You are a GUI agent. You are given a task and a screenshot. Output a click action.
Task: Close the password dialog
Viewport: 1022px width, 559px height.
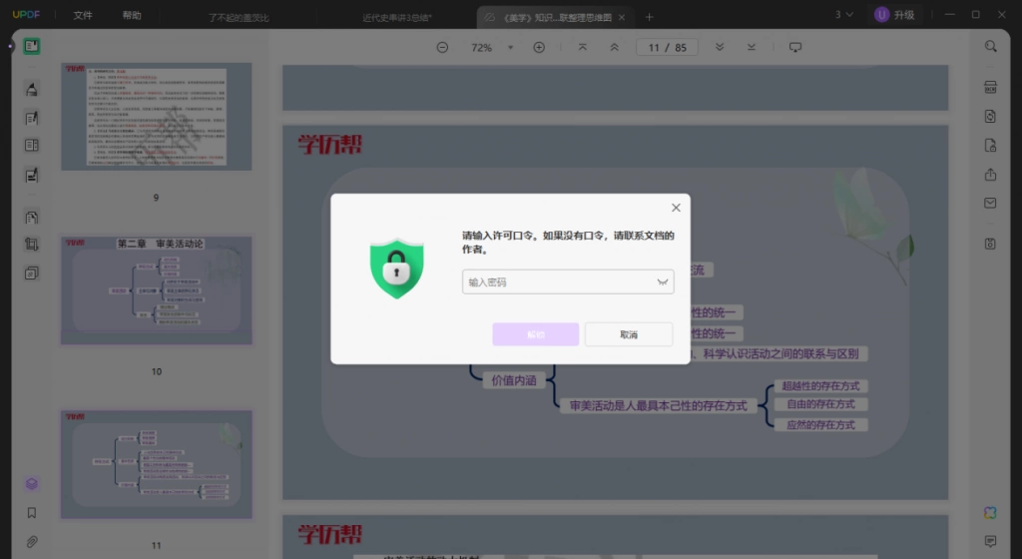(x=676, y=208)
